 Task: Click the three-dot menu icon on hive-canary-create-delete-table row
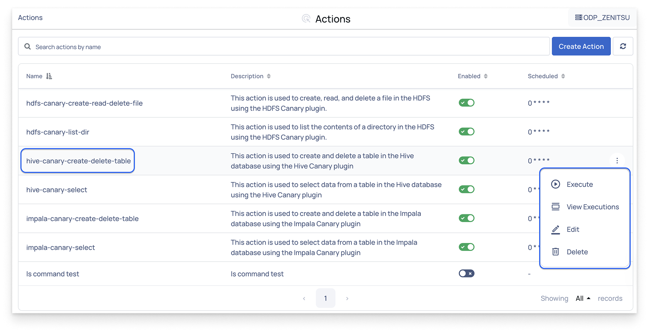(x=617, y=161)
